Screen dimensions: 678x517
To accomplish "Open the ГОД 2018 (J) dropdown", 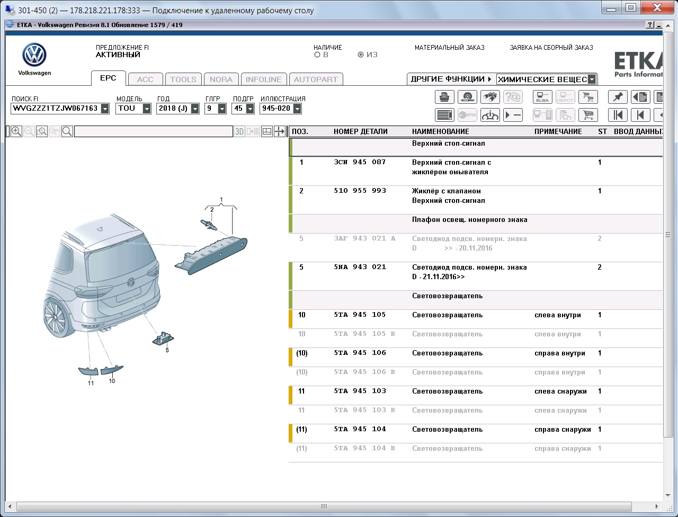I will pyautogui.click(x=195, y=109).
